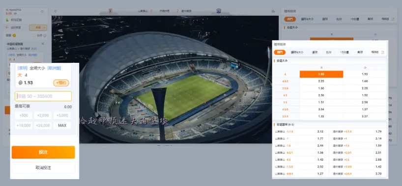The height and width of the screenshot is (186, 402).
Task: Open the settings icon beside the username
Action: tap(42, 11)
